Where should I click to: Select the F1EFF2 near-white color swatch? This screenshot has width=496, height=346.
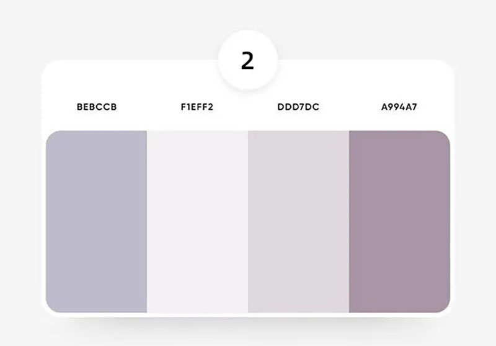point(197,221)
